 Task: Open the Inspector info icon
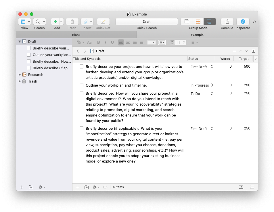(x=243, y=22)
